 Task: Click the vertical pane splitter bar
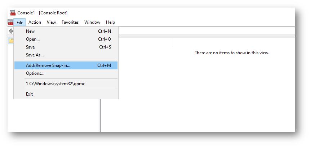(x=99, y=115)
